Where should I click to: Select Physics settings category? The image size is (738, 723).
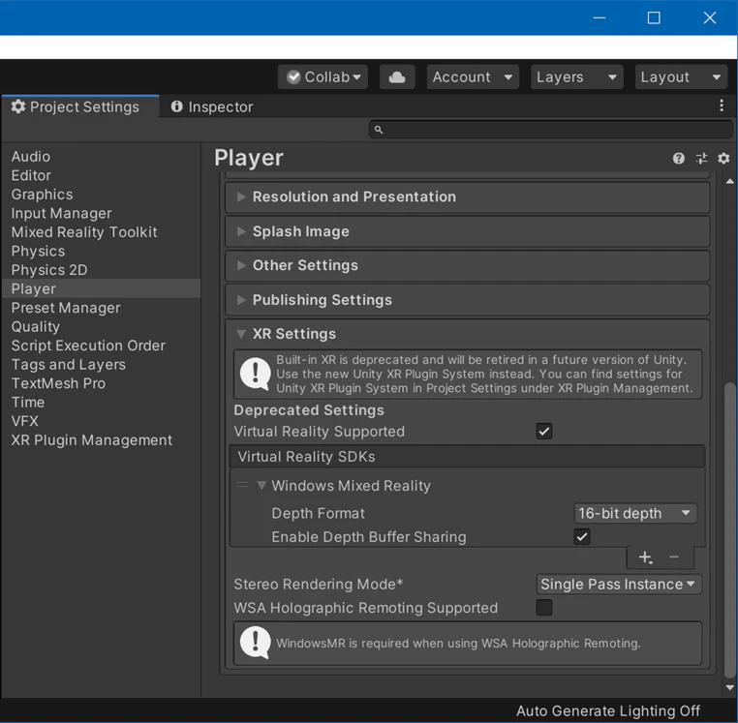[101, 252]
